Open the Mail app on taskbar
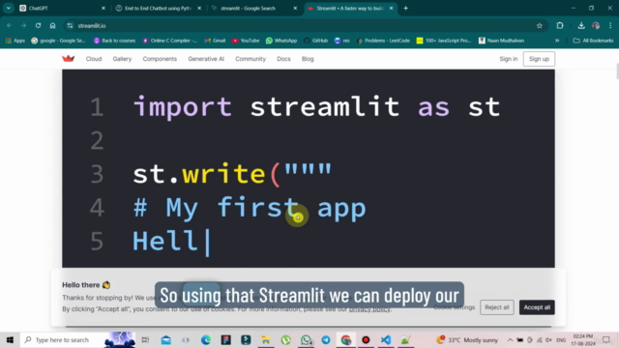This screenshot has height=348, width=619. coord(165,339)
